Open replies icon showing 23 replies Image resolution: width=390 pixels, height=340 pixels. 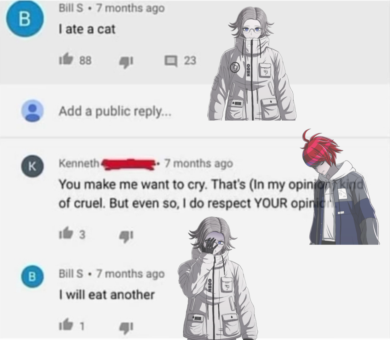[x=171, y=60]
